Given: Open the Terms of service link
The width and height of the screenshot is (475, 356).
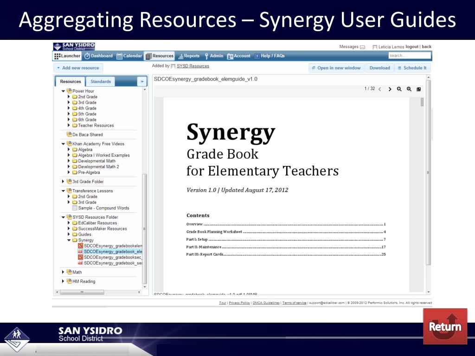Looking at the screenshot, I should click(294, 303).
